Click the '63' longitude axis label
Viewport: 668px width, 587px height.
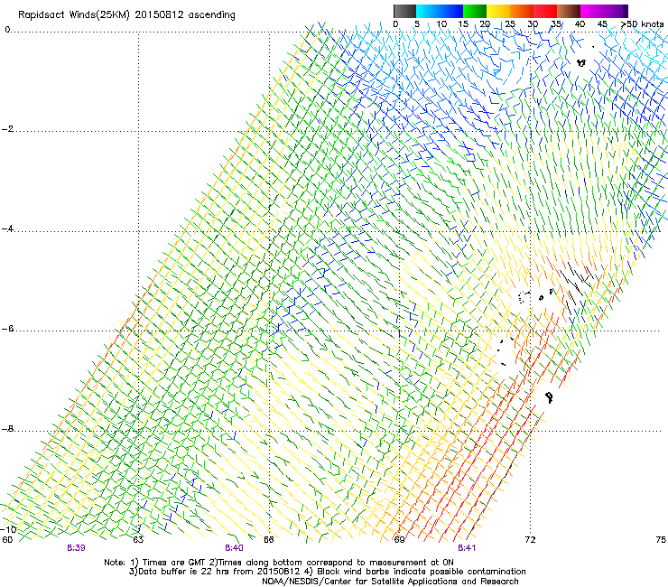click(x=138, y=540)
